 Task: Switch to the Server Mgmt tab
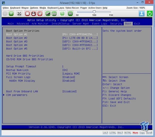point(80,24)
